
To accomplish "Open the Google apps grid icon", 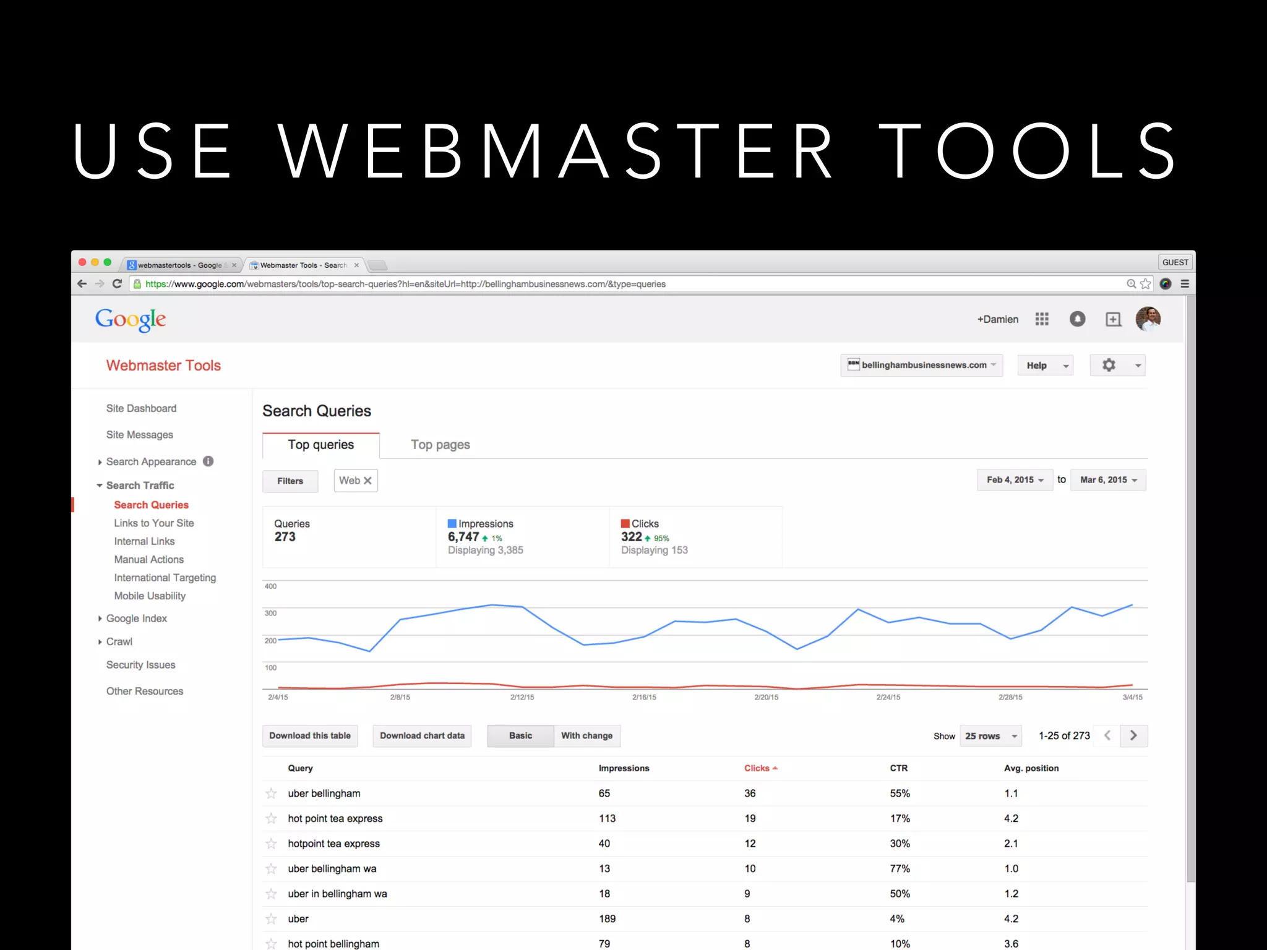I will pyautogui.click(x=1042, y=319).
